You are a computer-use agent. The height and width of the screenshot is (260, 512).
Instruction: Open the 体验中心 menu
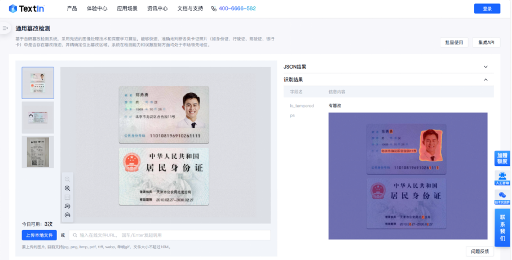pyautogui.click(x=97, y=9)
